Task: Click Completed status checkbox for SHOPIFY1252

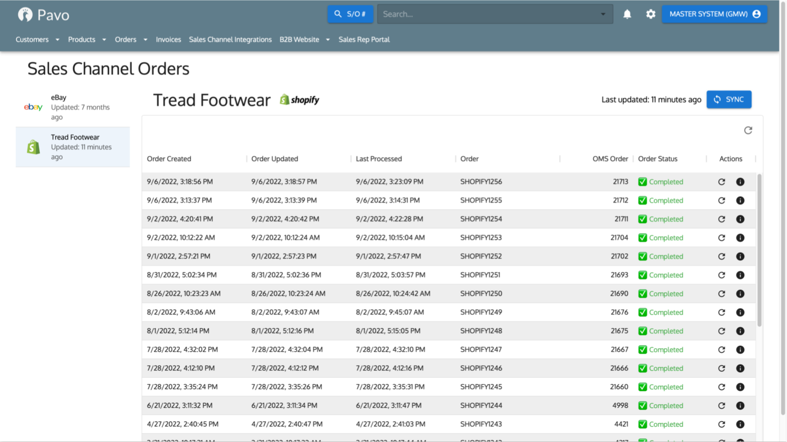Action: (642, 256)
